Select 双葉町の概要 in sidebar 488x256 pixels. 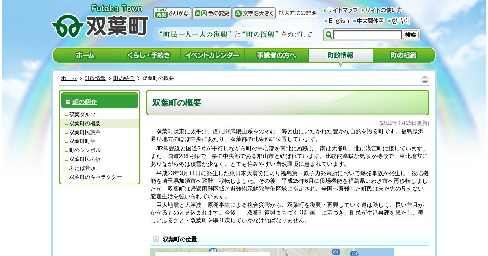tap(85, 124)
